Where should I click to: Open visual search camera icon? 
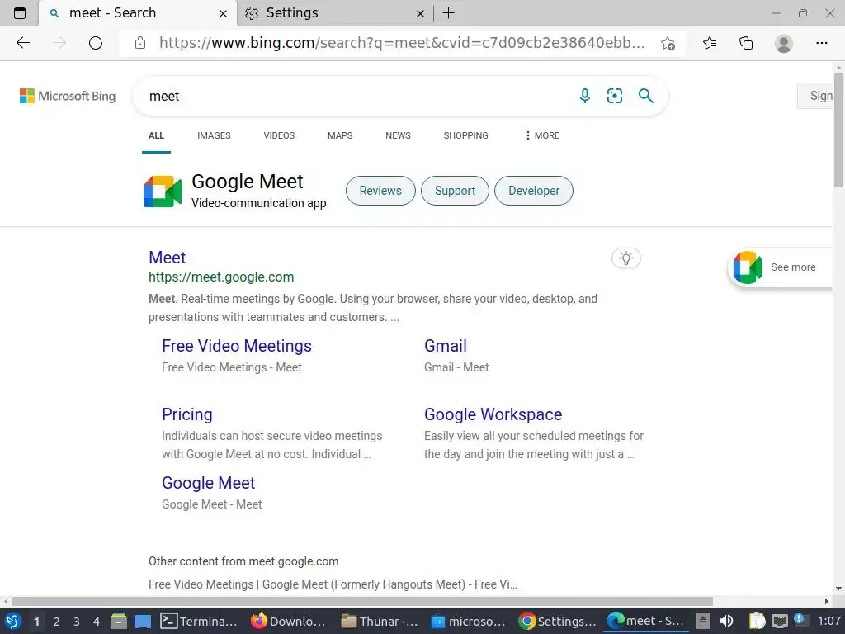[614, 96]
